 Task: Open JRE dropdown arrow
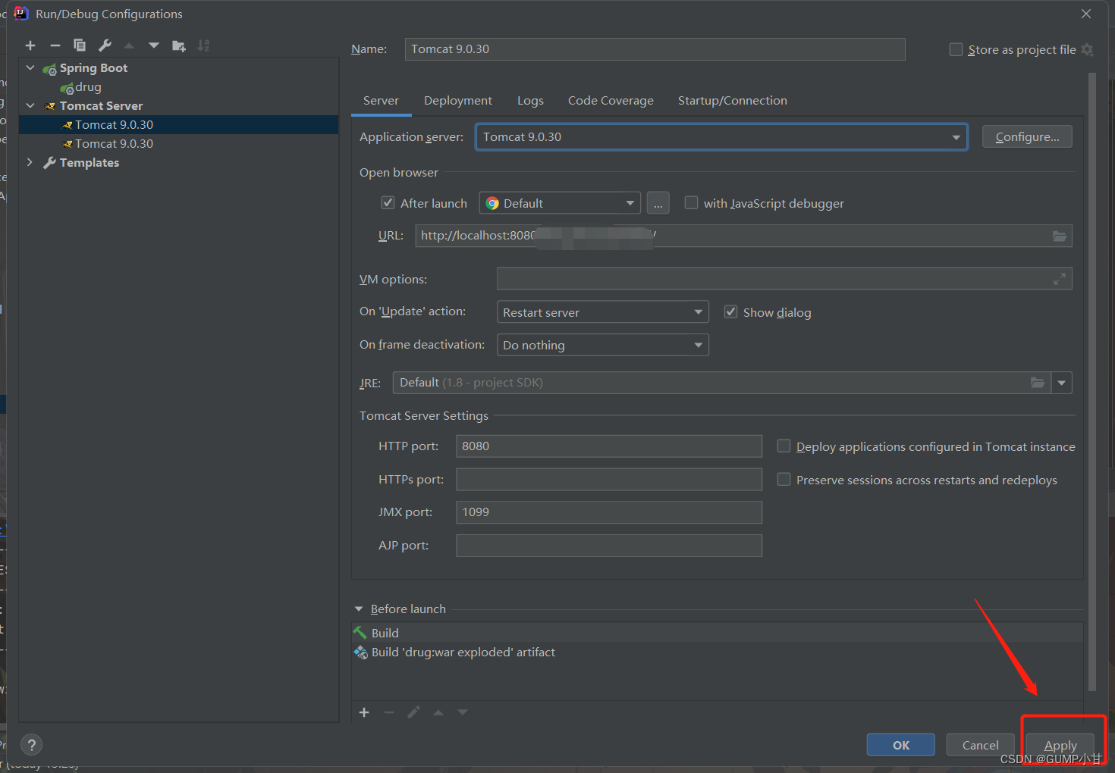(1061, 383)
